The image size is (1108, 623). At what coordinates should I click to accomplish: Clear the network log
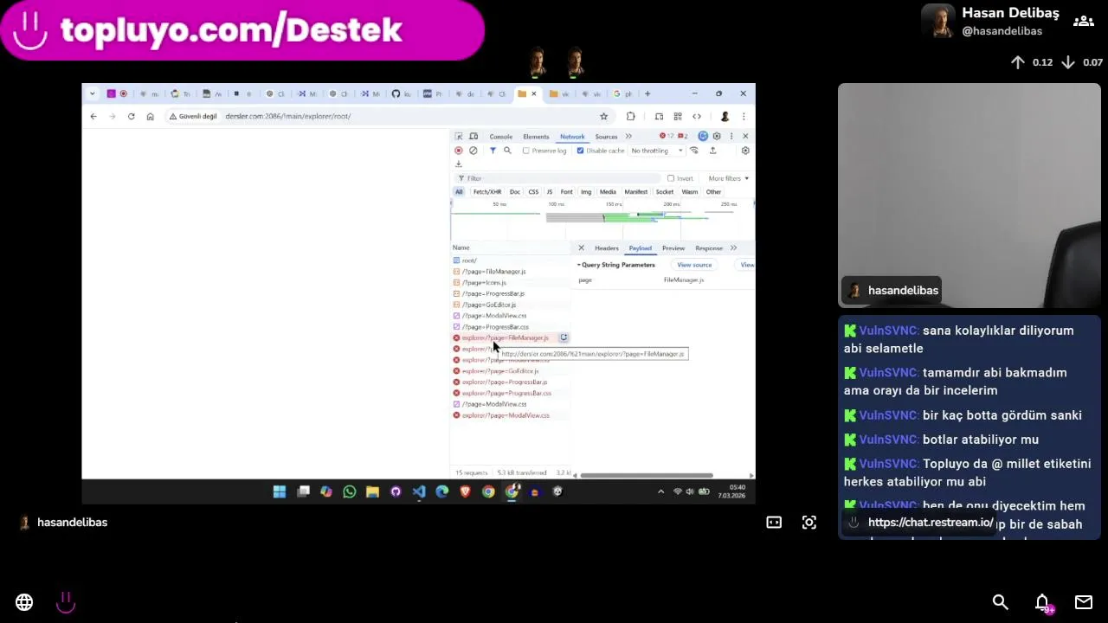473,151
